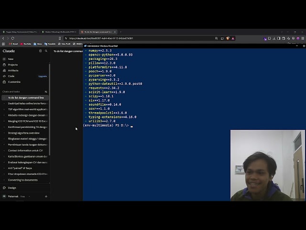Open a new browser tab
Viewport: 306px width, 230px height.
[x=121, y=32]
